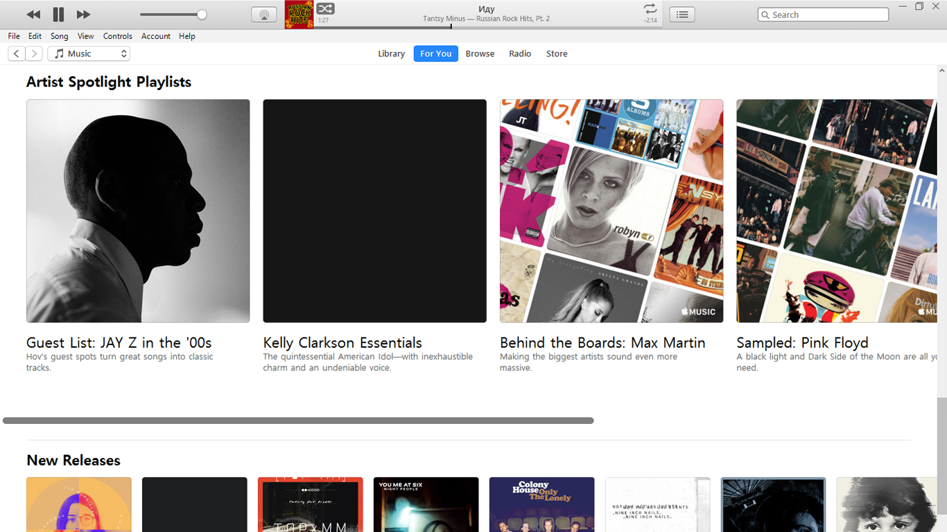Screen dimensions: 947x532
Task: Switch to the Library tab
Action: click(391, 53)
